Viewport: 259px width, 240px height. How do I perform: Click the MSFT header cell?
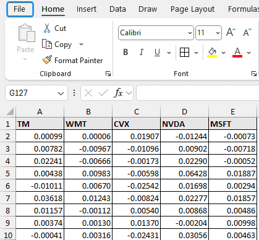click(233, 124)
